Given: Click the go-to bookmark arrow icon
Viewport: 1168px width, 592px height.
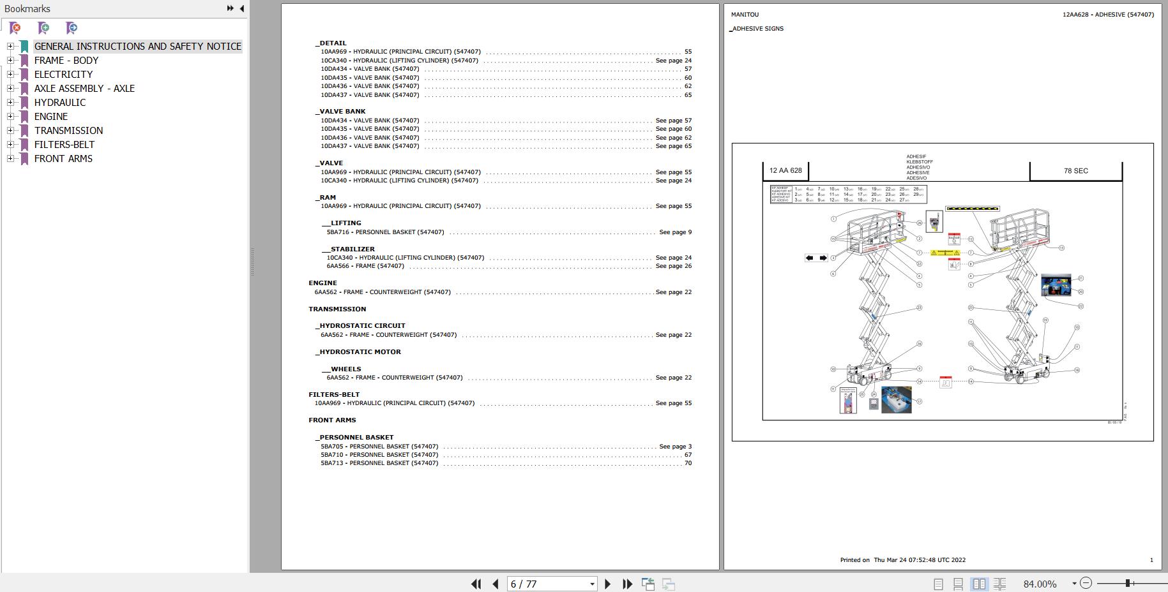Looking at the screenshot, I should coord(72,27).
